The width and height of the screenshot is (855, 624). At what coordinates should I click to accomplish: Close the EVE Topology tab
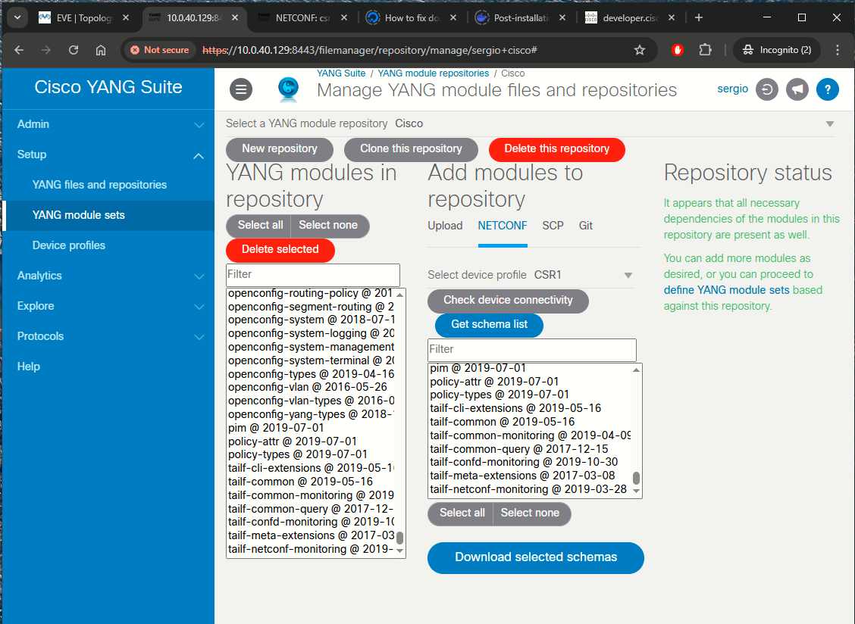[x=126, y=17]
